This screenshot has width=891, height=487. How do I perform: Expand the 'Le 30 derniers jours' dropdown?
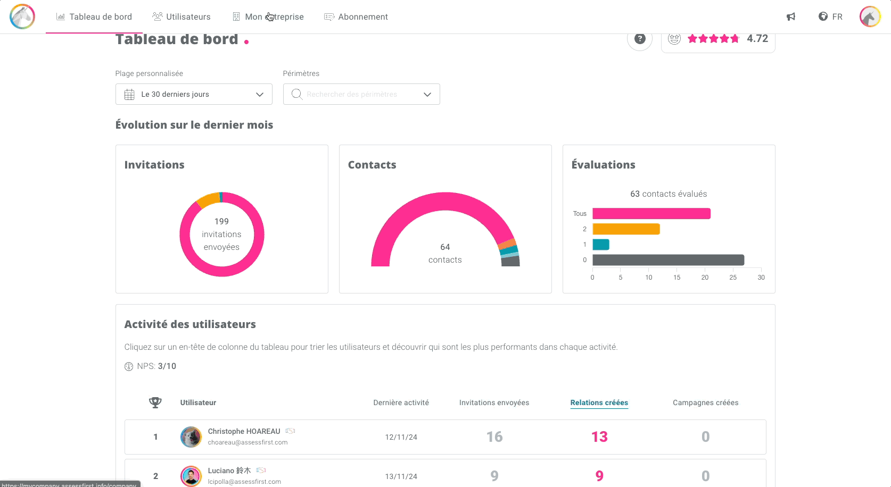[259, 95]
